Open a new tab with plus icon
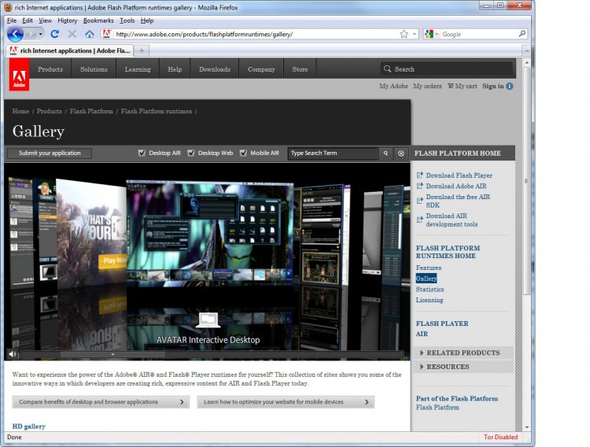The width and height of the screenshot is (590, 447). click(142, 50)
